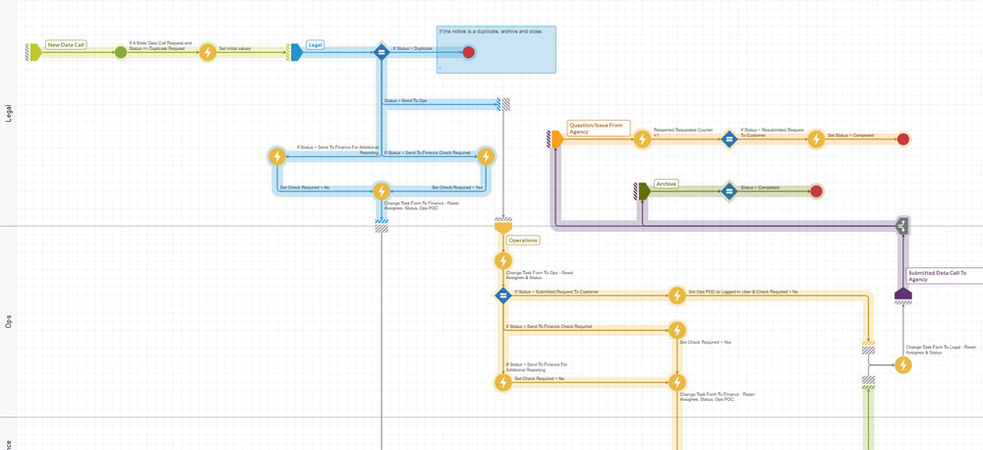The height and width of the screenshot is (450, 983).
Task: Open the Operations stage label
Action: pyautogui.click(x=523, y=240)
